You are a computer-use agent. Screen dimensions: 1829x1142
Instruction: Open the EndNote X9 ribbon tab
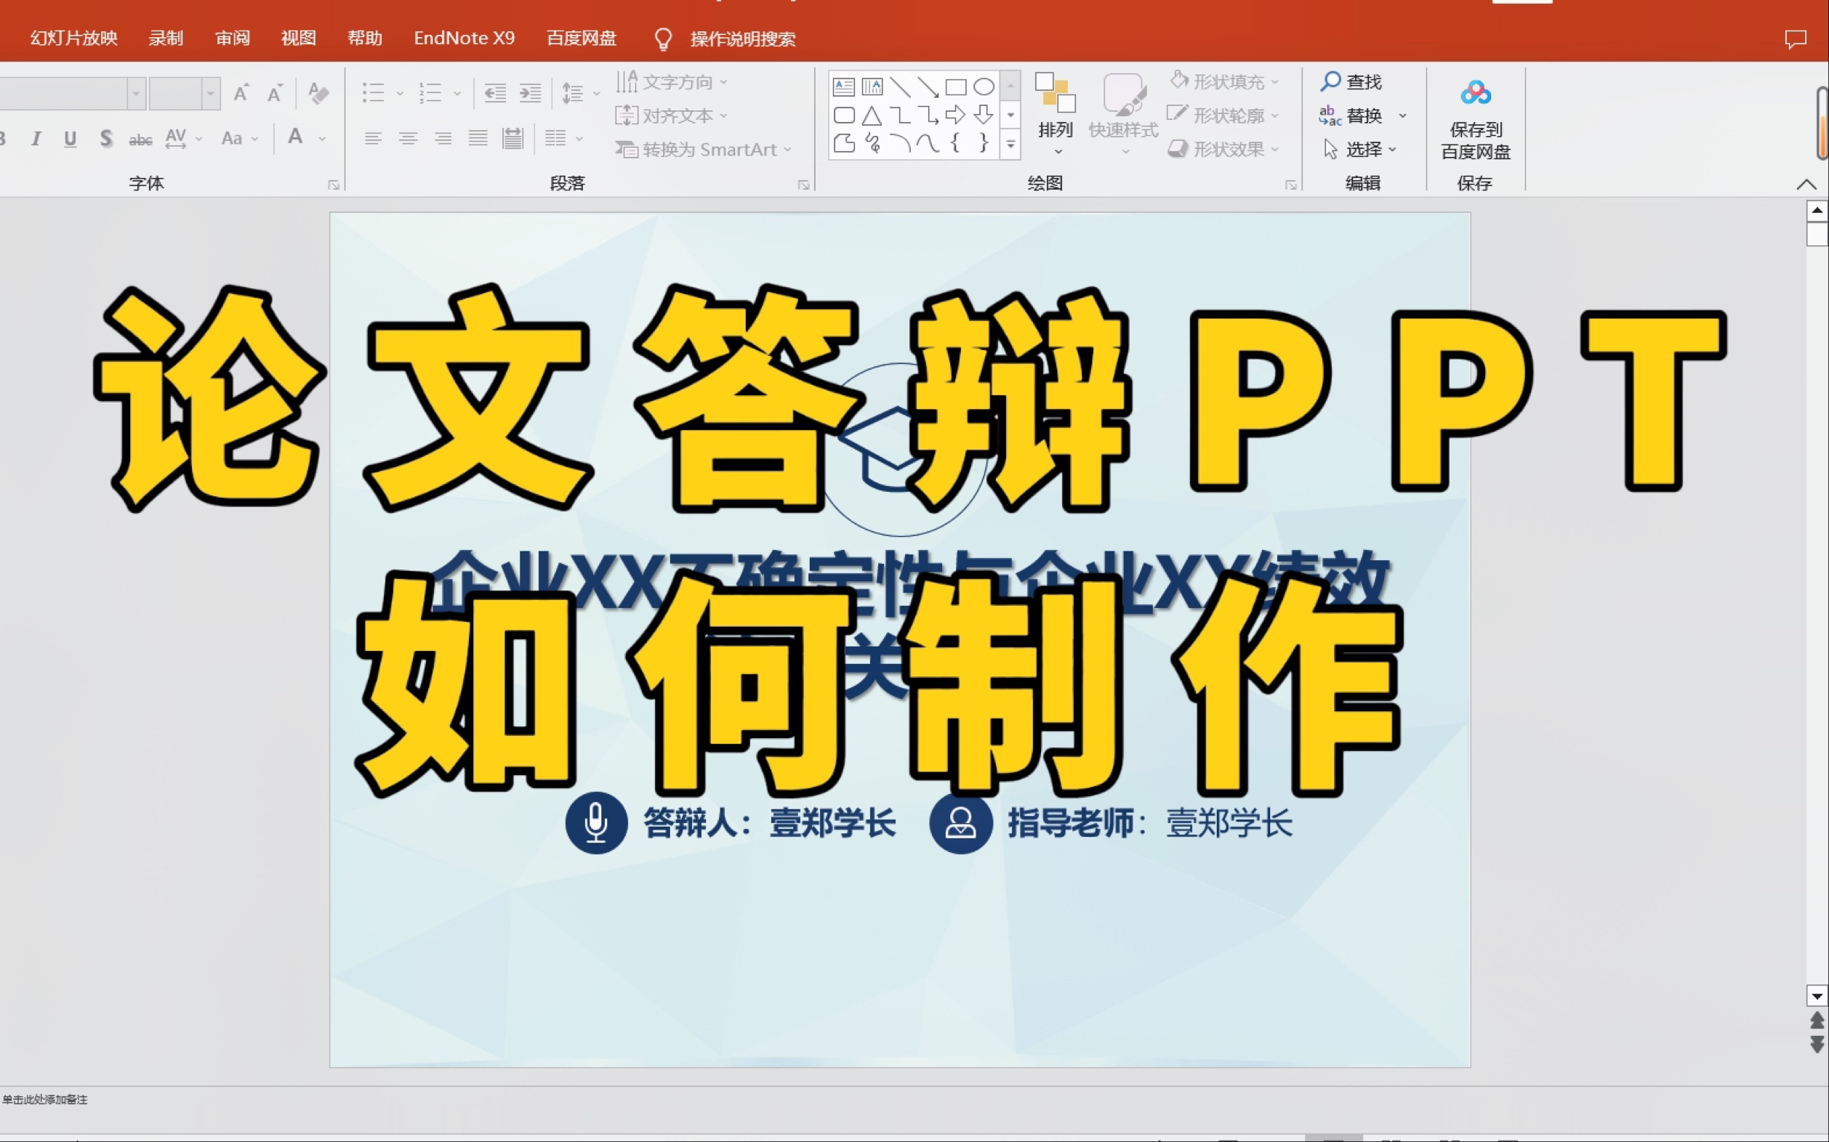pos(463,38)
